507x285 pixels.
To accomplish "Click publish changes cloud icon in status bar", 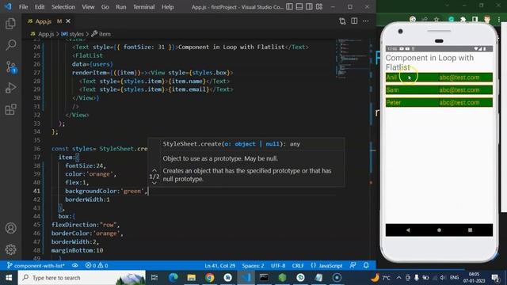I will pos(75,266).
